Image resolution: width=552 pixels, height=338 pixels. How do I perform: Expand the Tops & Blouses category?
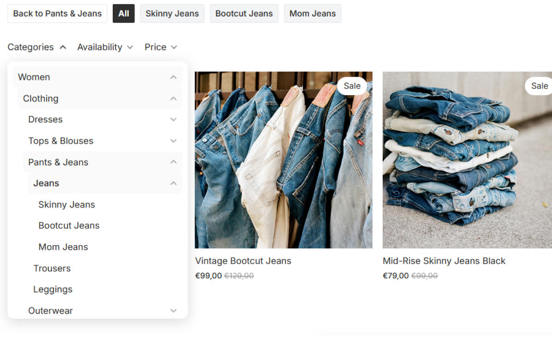click(x=173, y=141)
